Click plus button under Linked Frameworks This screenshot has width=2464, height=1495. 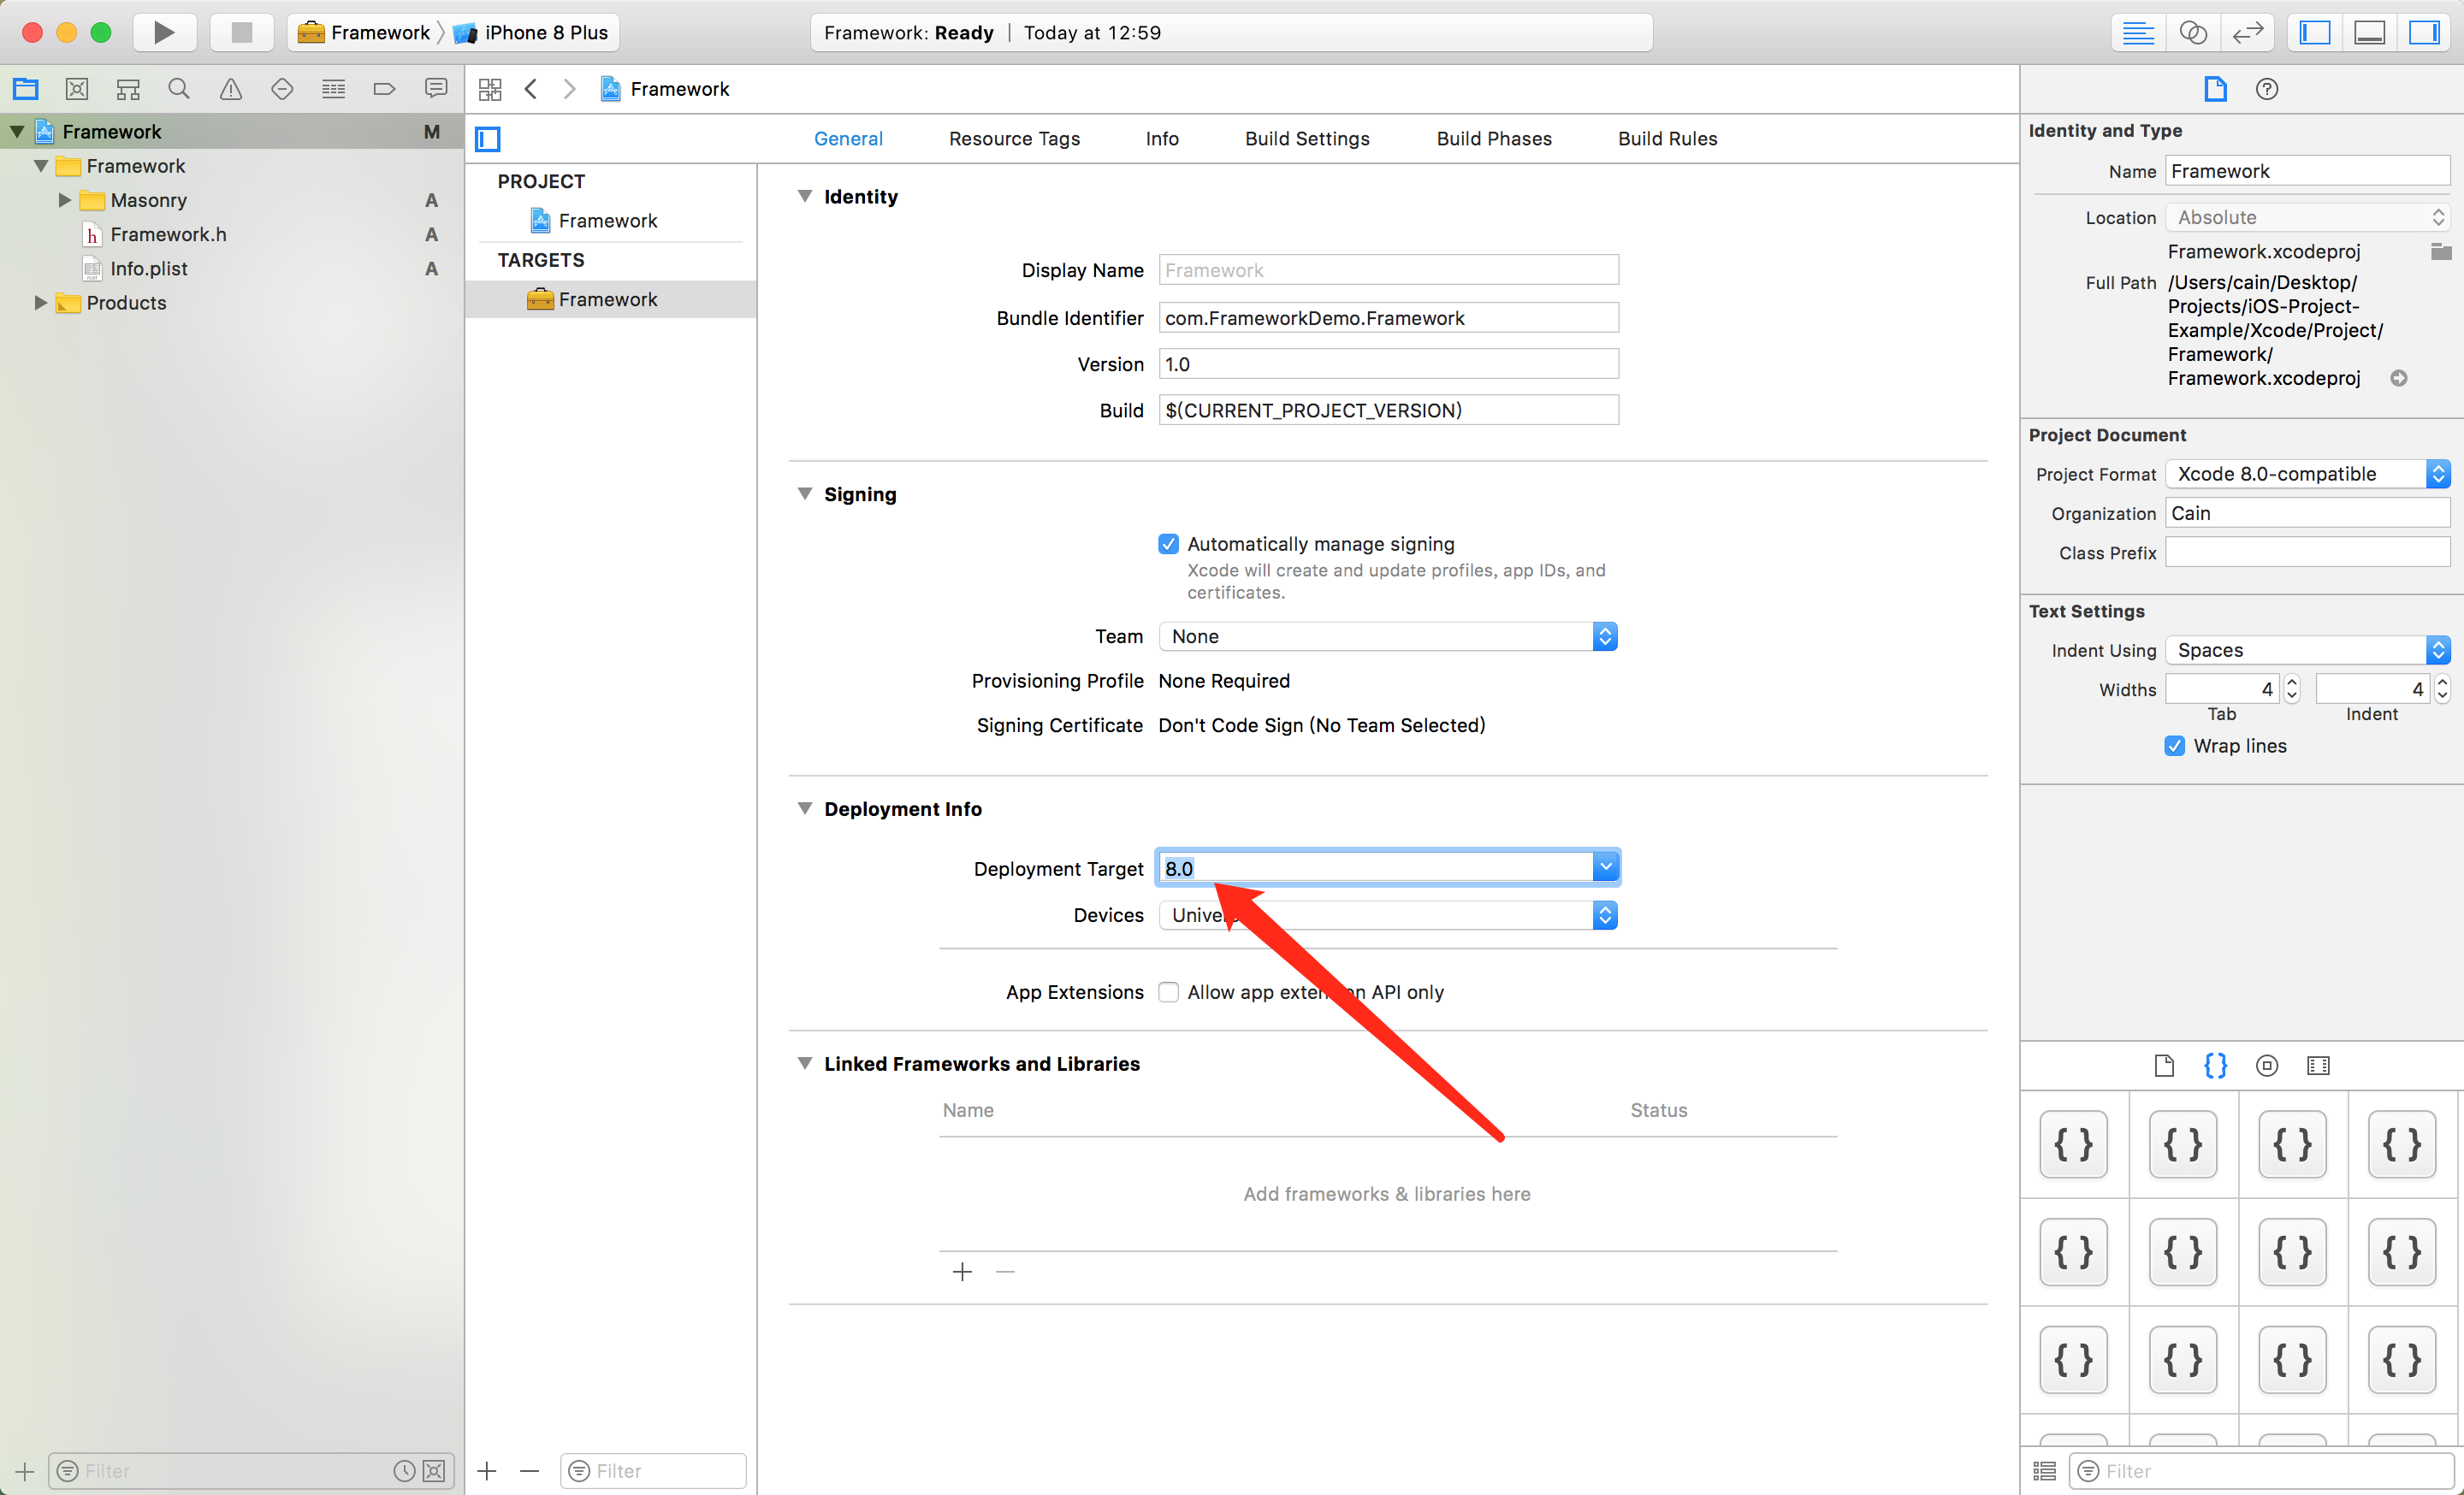(x=962, y=1271)
